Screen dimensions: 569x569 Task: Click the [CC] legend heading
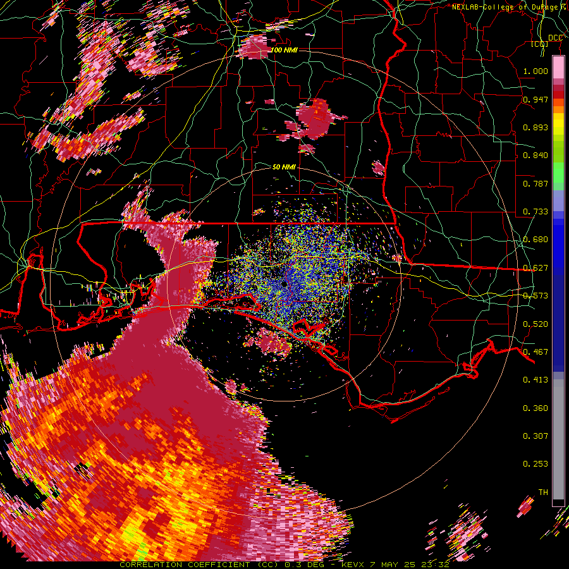(x=540, y=44)
